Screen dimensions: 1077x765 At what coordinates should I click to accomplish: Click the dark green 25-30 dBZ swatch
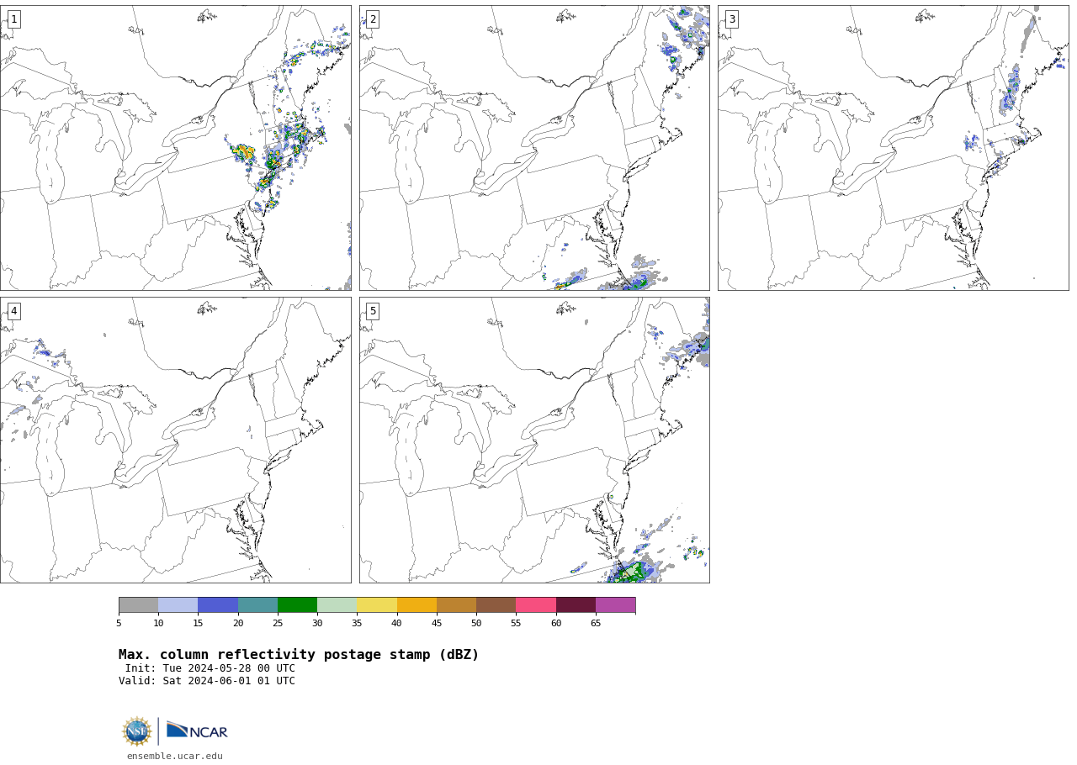[297, 605]
